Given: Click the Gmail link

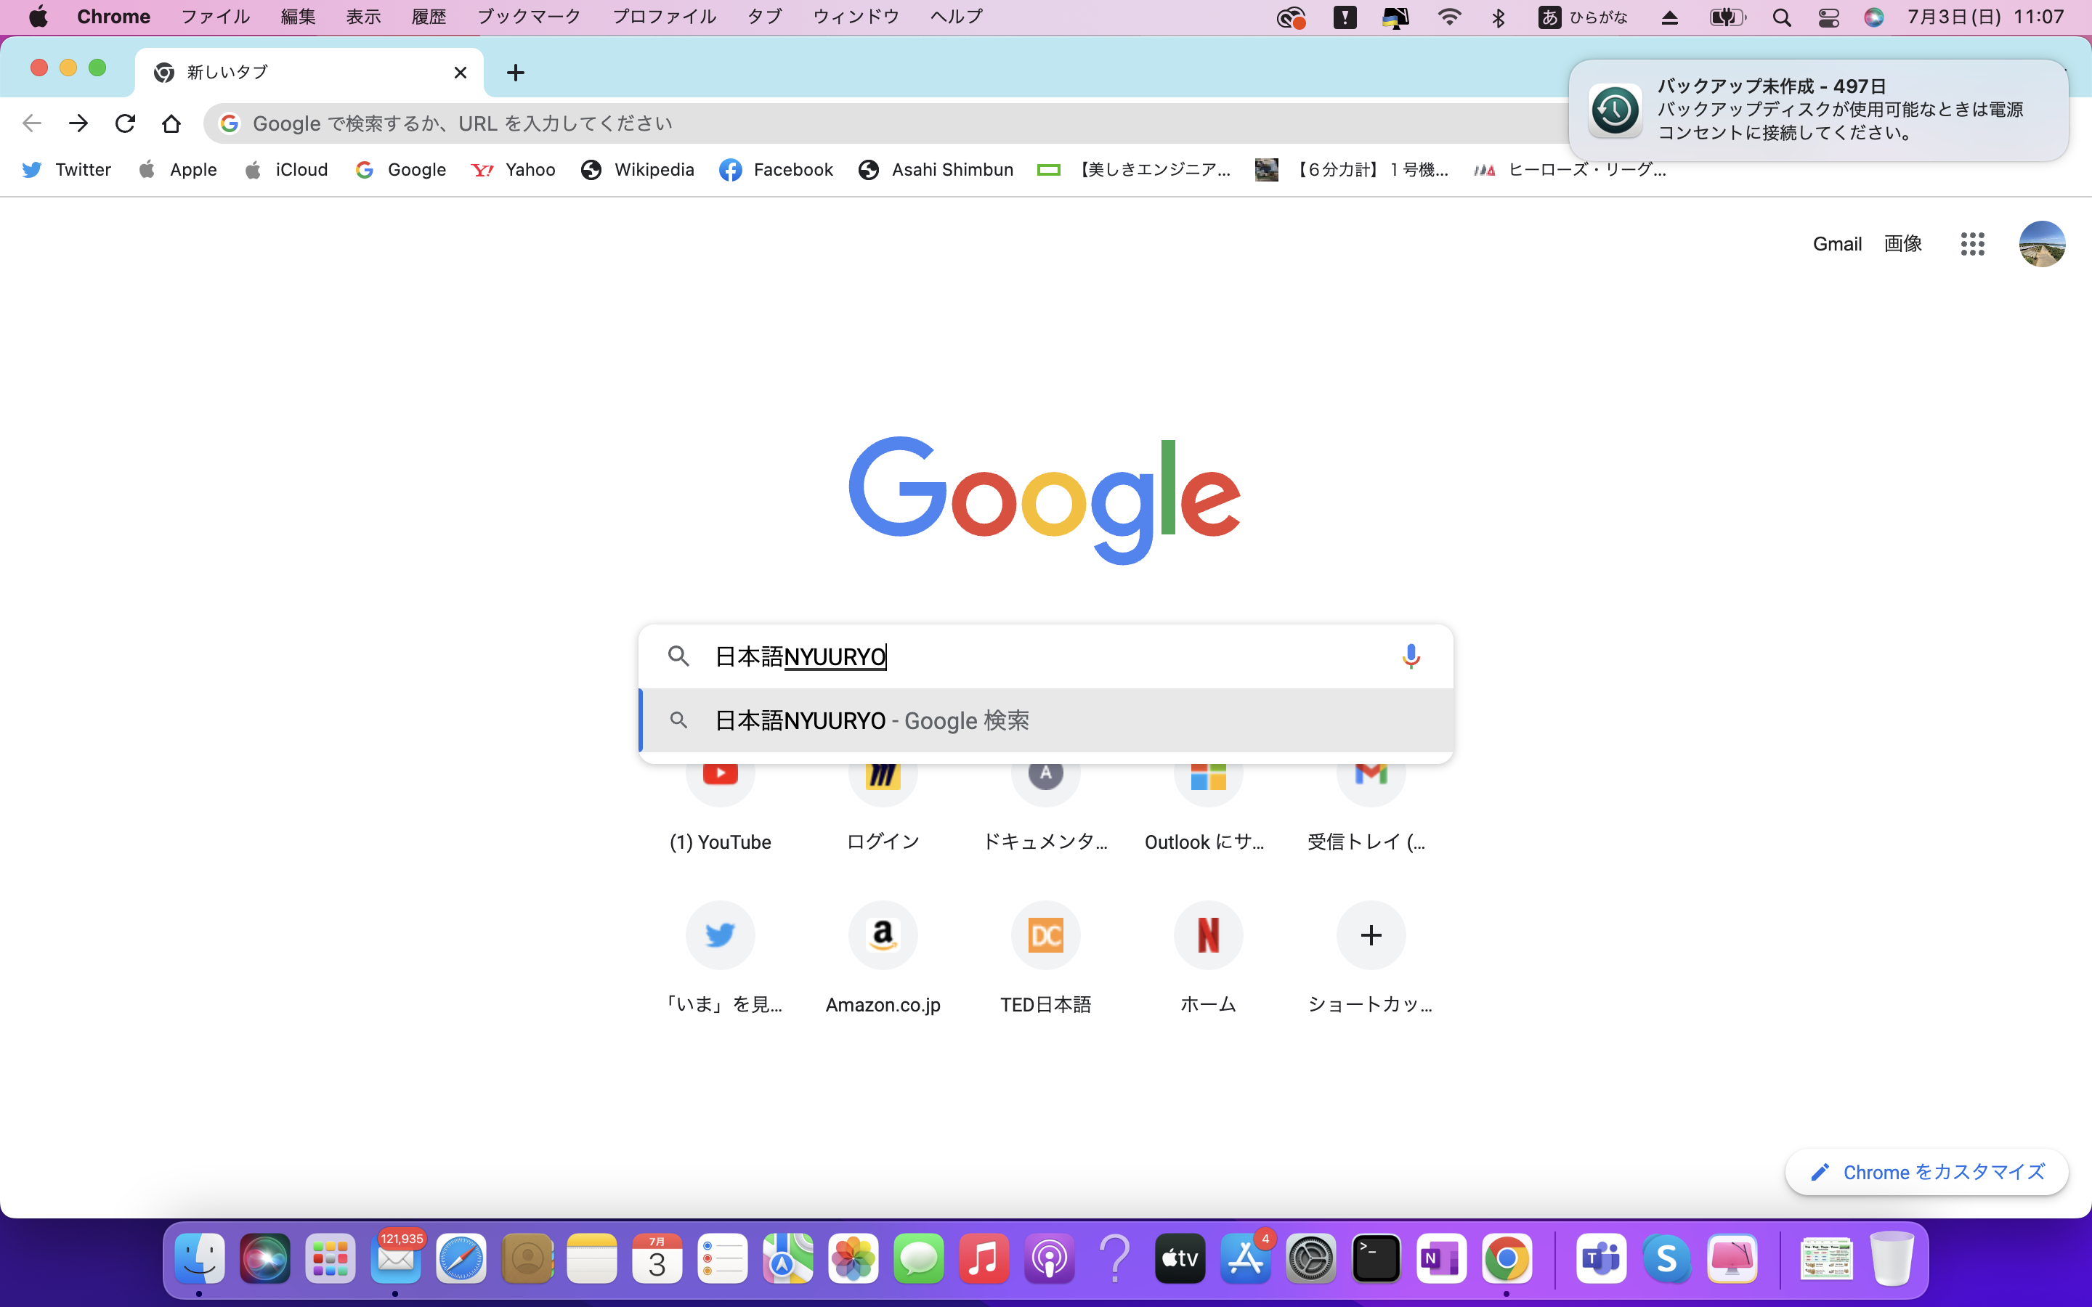Looking at the screenshot, I should [x=1836, y=244].
